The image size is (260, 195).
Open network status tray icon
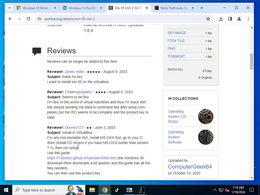(x=221, y=190)
